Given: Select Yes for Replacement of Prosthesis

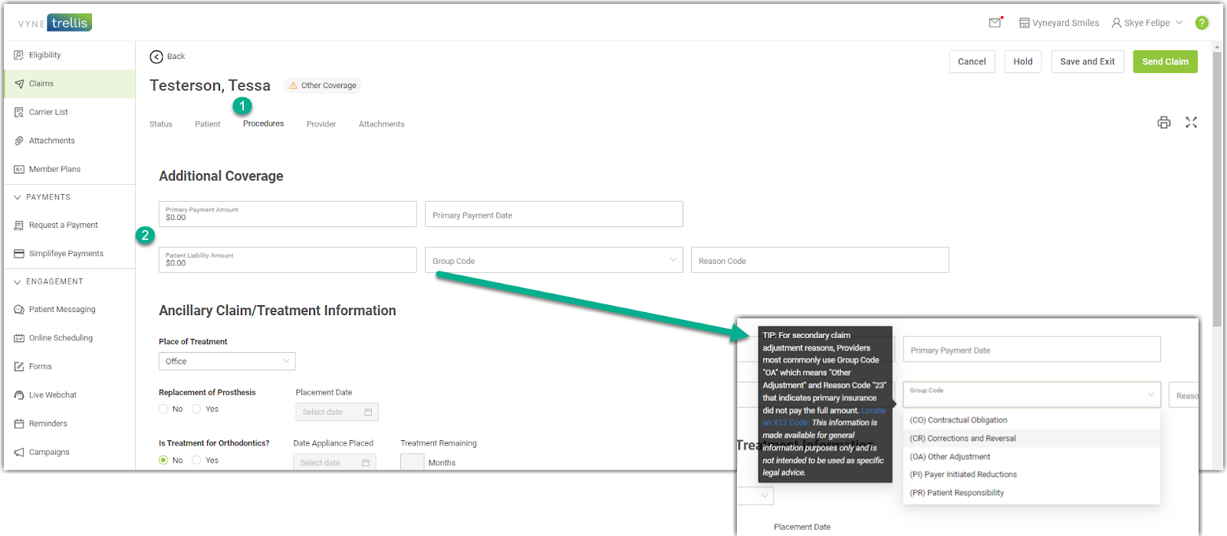Looking at the screenshot, I should click(x=197, y=409).
